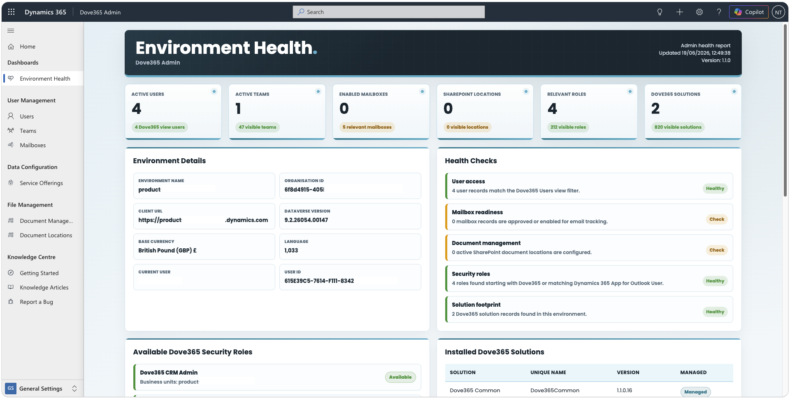Click Managed badge for Dove365 Common
790x398 pixels.
tap(695, 392)
